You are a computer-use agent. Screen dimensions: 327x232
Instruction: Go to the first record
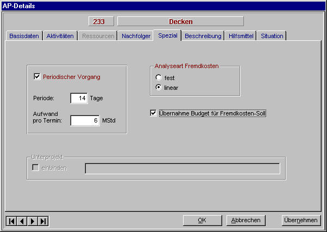point(11,221)
